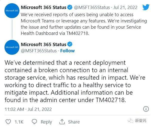Click the Share text label
This screenshot has width=151, height=127.
tap(74, 122)
